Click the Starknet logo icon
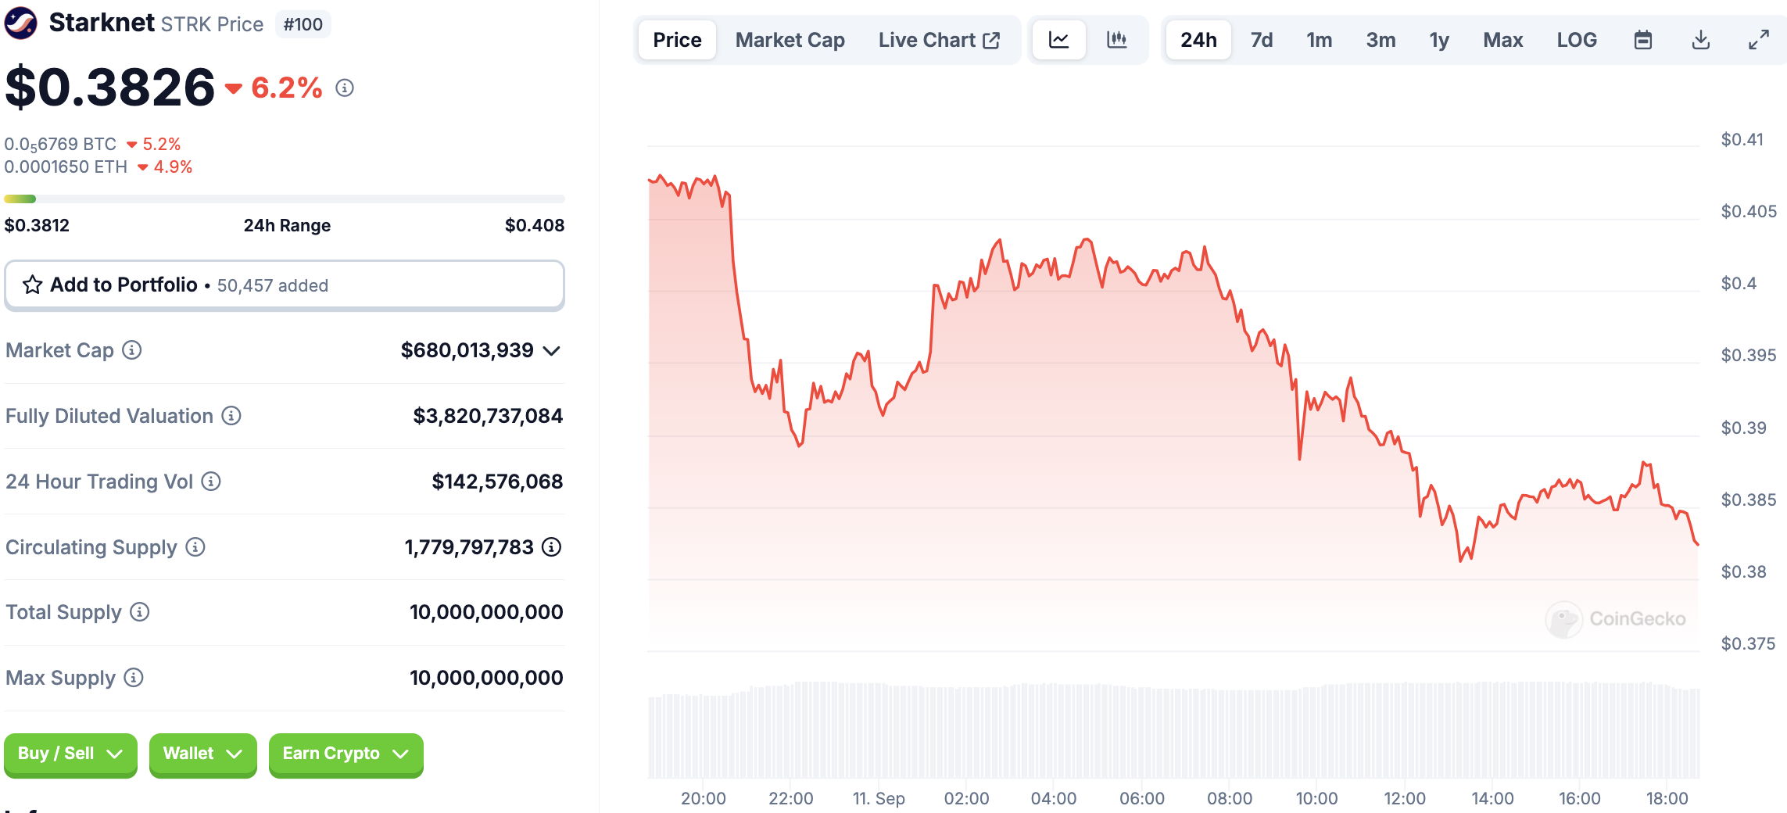 (20, 23)
